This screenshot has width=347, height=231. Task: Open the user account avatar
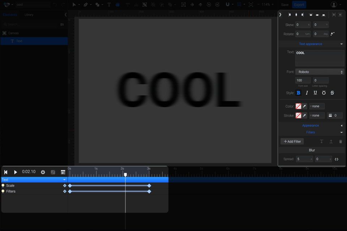coord(334,4)
